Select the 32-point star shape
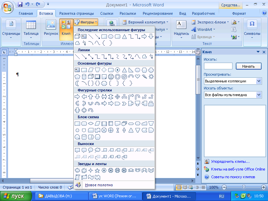Viewport: 268px width, 201px height. click(124, 170)
